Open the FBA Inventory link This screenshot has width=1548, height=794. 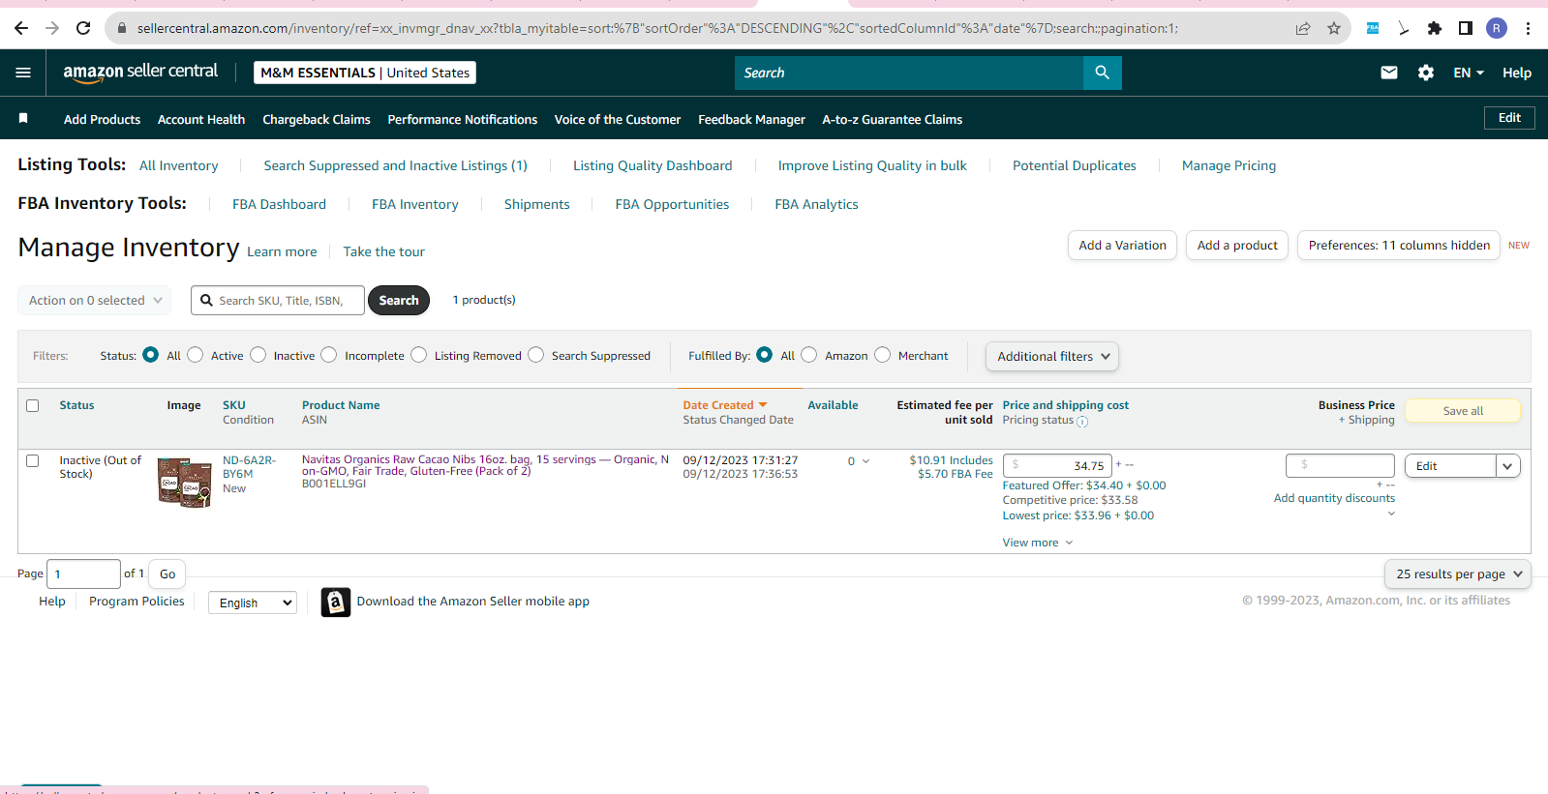pos(415,204)
